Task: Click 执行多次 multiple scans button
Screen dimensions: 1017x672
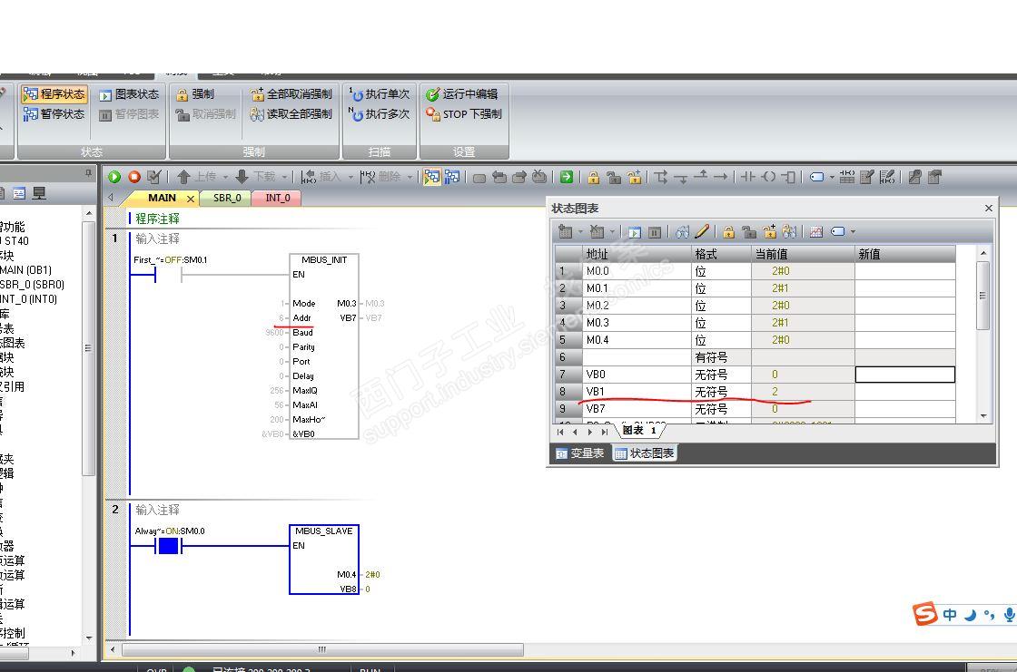Action: pyautogui.click(x=380, y=114)
